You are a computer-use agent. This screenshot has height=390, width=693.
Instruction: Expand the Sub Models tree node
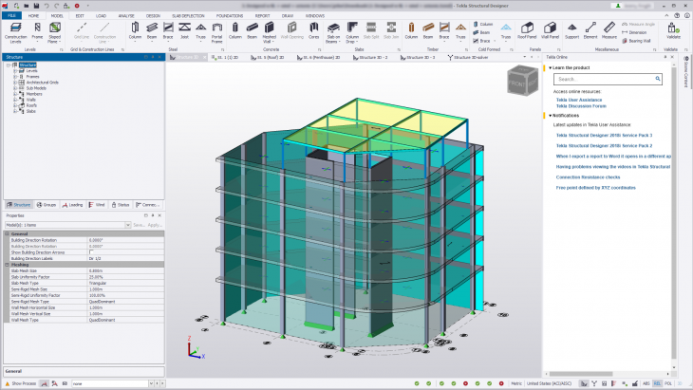click(15, 88)
